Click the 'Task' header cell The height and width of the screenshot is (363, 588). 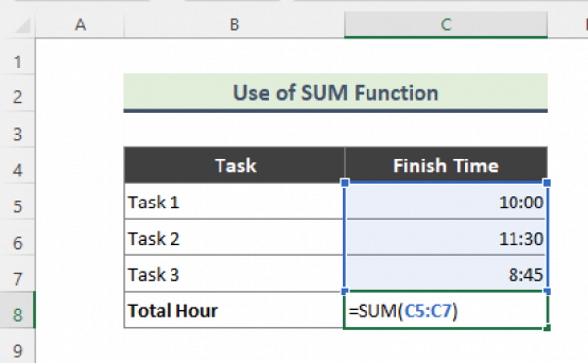coord(235,165)
